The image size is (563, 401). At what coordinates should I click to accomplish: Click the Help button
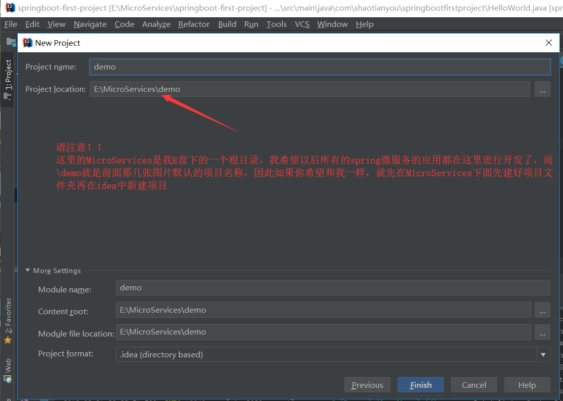527,385
